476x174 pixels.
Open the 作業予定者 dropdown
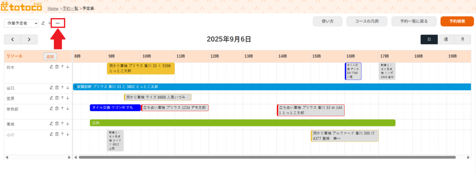pyautogui.click(x=21, y=23)
